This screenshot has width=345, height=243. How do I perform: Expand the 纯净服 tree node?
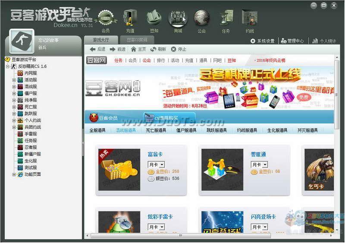pyautogui.click(x=14, y=100)
